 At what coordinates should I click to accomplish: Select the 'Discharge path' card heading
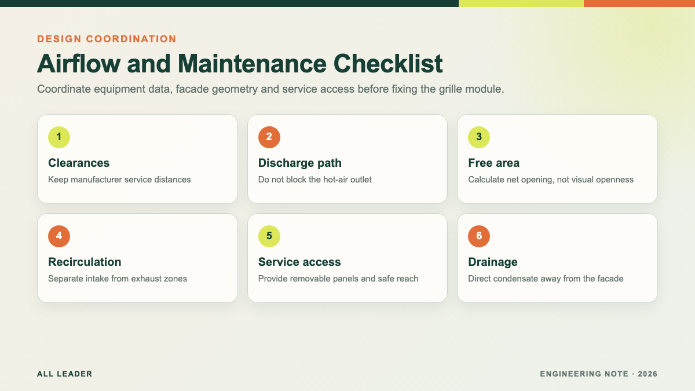(x=300, y=163)
